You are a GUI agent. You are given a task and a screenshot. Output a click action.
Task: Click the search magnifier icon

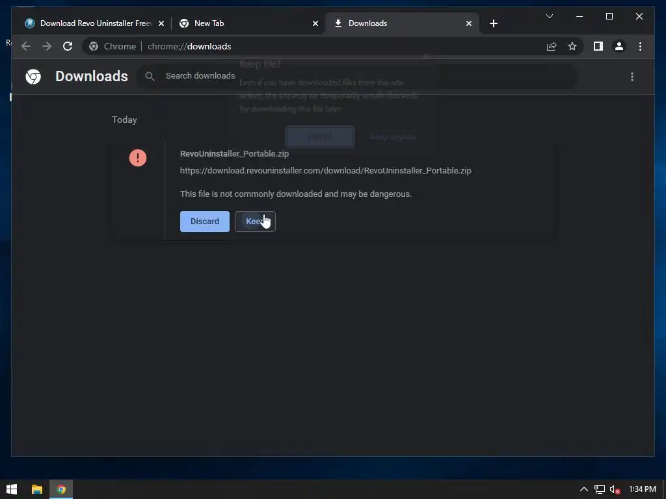pyautogui.click(x=150, y=77)
